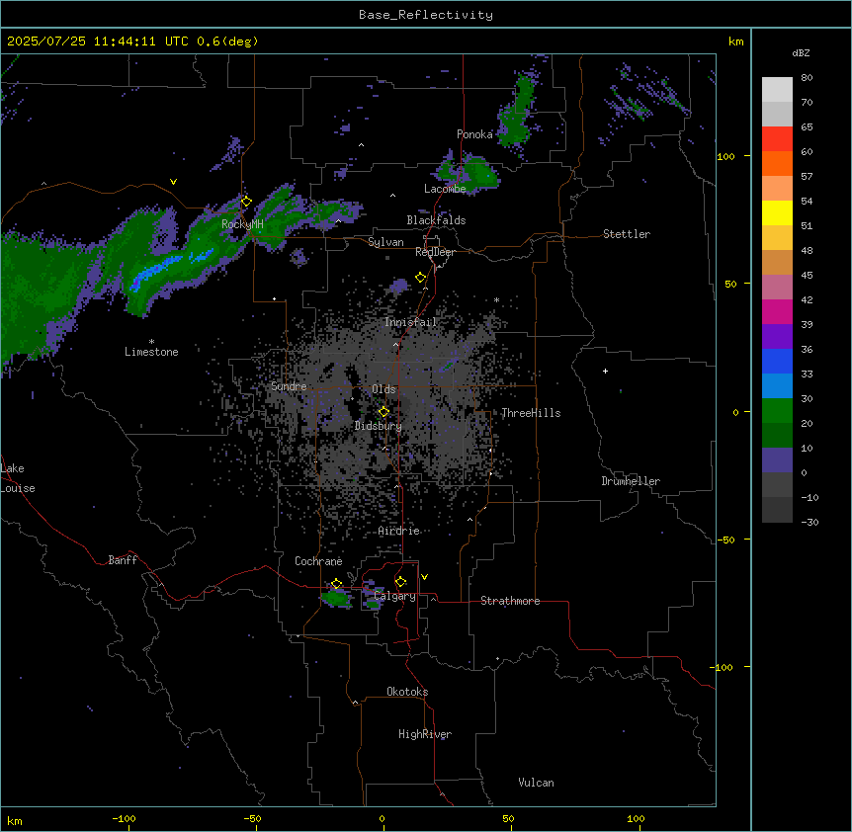Click the dBZ legend heading
Screen dimensions: 852x832
point(801,52)
